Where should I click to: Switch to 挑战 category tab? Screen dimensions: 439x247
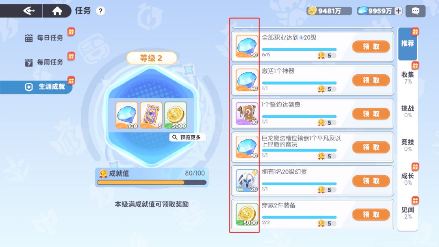click(x=408, y=111)
